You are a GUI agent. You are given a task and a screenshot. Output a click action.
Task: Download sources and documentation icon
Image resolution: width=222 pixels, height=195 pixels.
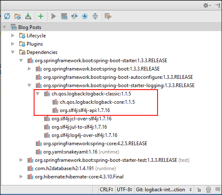[28, 16]
